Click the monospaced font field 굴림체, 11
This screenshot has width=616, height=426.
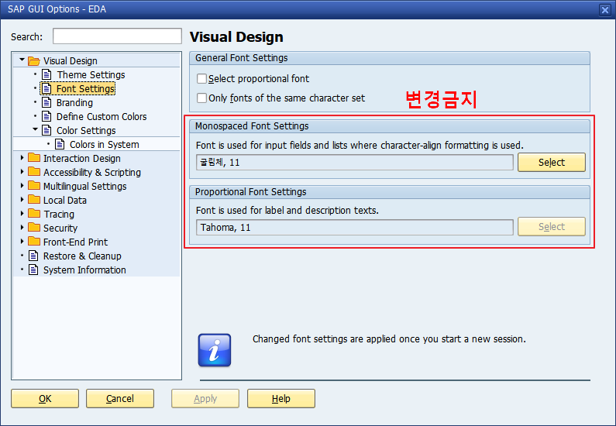(354, 162)
